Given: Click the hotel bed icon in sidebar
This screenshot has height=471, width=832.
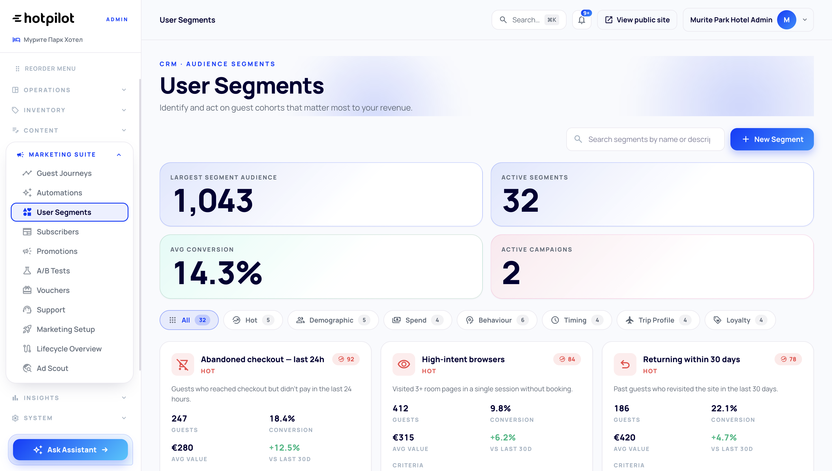Looking at the screenshot, I should [x=16, y=40].
